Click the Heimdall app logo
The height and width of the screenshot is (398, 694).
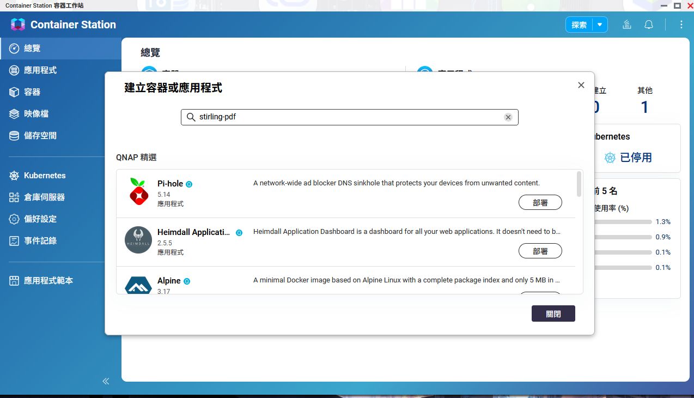pyautogui.click(x=138, y=240)
